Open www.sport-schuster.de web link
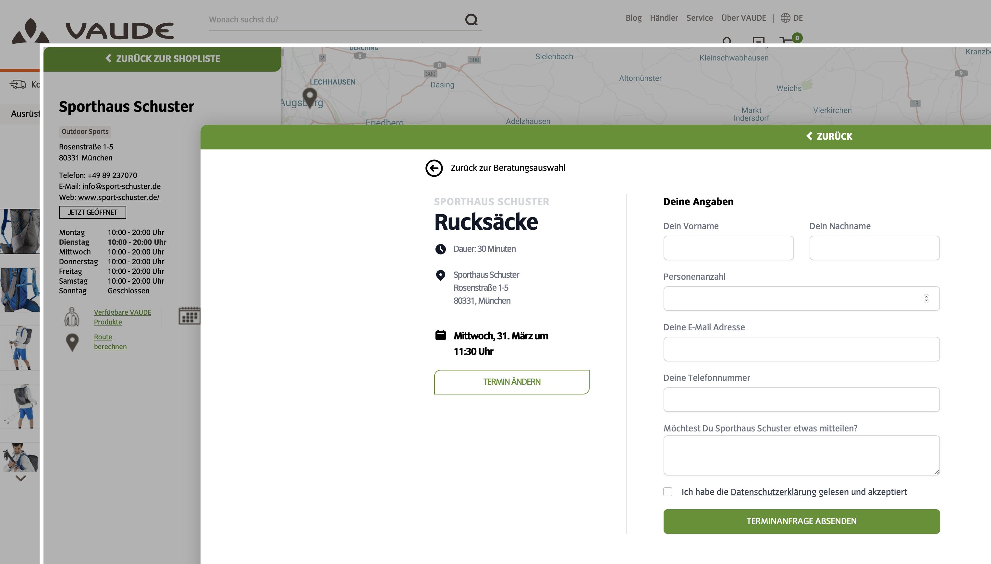991x564 pixels. point(119,197)
